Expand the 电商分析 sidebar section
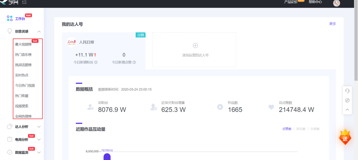The image size is (358, 160). click(x=39, y=140)
